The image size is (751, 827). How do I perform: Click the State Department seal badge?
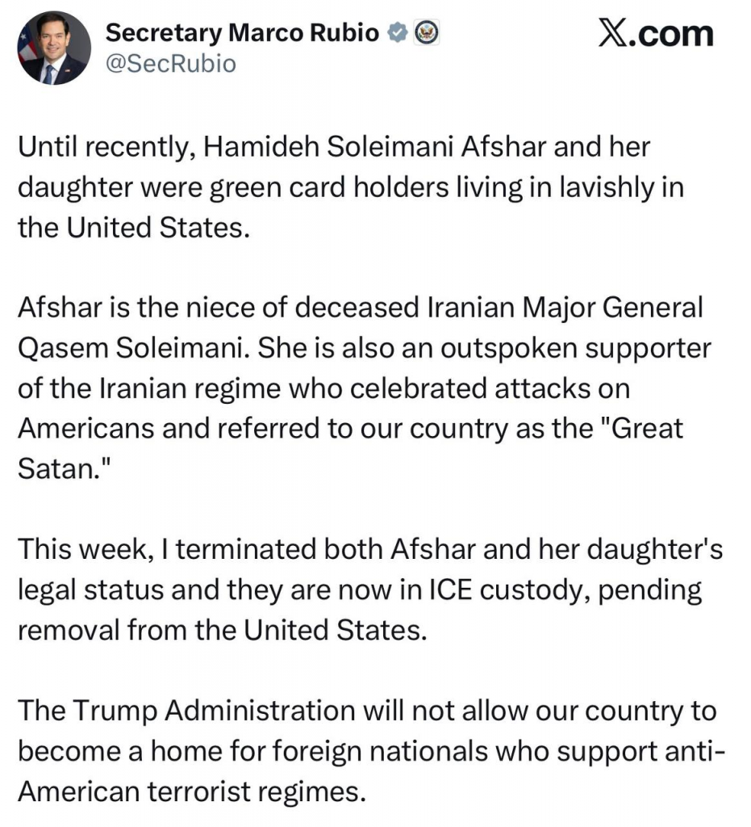click(x=424, y=33)
